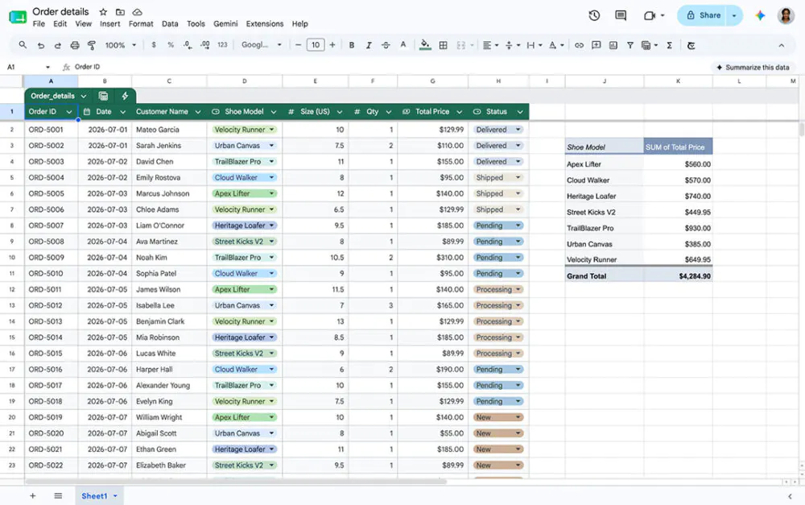The image size is (805, 505).
Task: Select the Sheet1 tab
Action: [x=99, y=496]
